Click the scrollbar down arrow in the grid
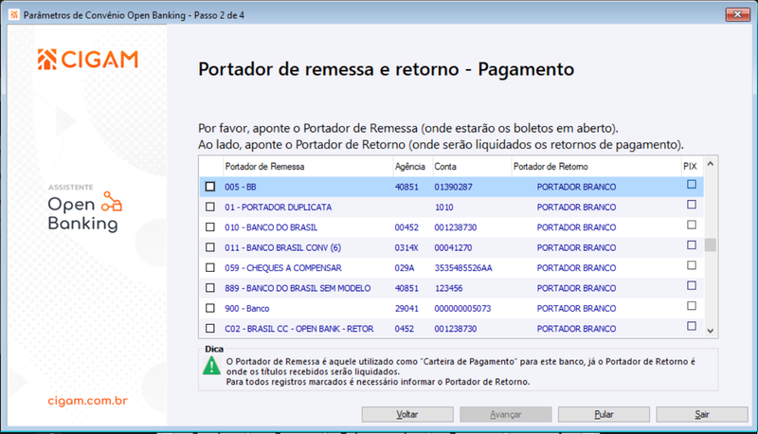The image size is (758, 434). [x=710, y=331]
